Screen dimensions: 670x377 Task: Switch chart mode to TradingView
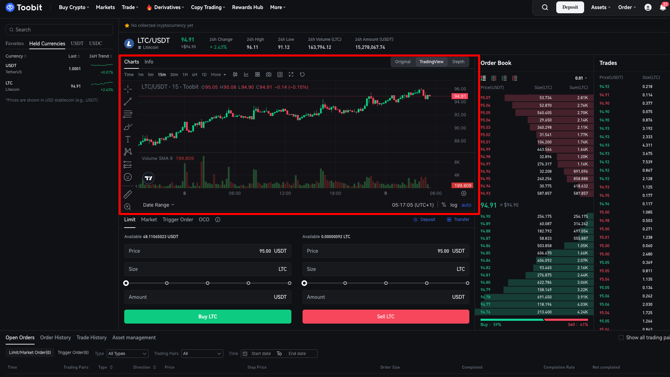click(431, 62)
